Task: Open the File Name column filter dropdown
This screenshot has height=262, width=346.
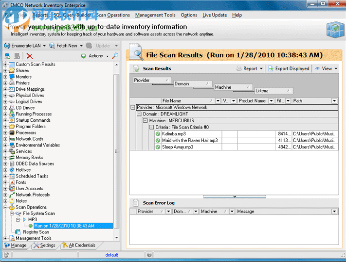Action: [x=218, y=101]
